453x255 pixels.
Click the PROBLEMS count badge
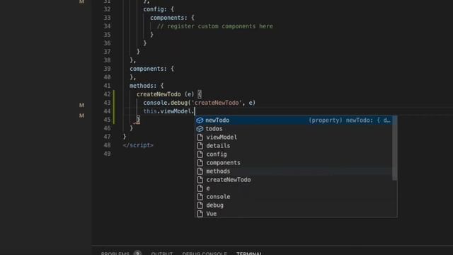tap(137, 254)
